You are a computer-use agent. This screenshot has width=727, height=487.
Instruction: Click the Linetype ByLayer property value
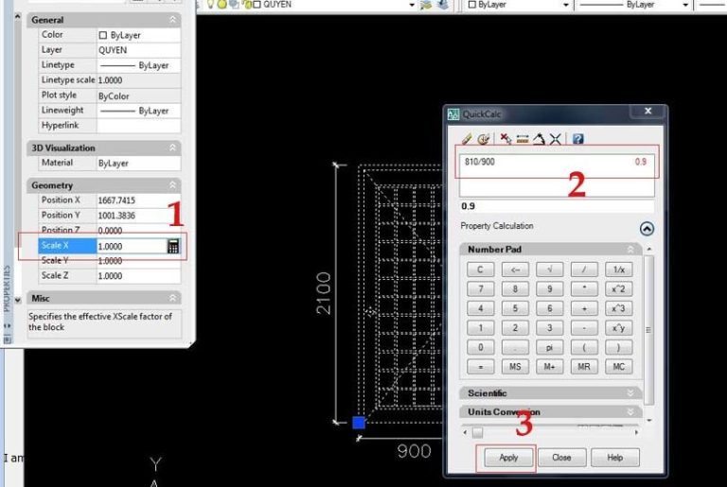click(138, 65)
